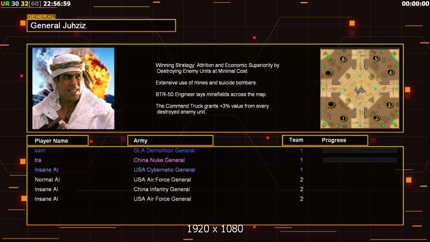Select start position 4 on the minimap
Image resolution: width=430 pixels, height=242 pixels.
(390, 72)
